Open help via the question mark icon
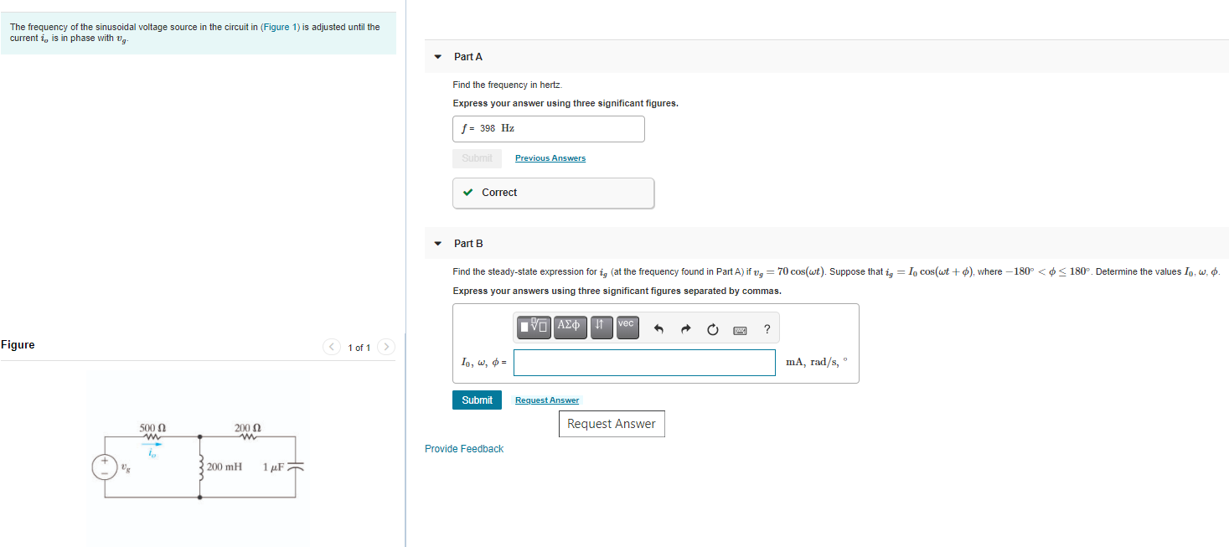This screenshot has height=547, width=1229. [x=767, y=329]
